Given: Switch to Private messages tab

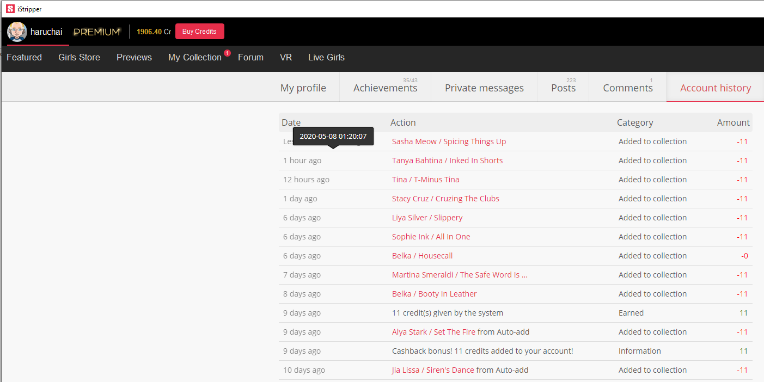Looking at the screenshot, I should tap(484, 88).
